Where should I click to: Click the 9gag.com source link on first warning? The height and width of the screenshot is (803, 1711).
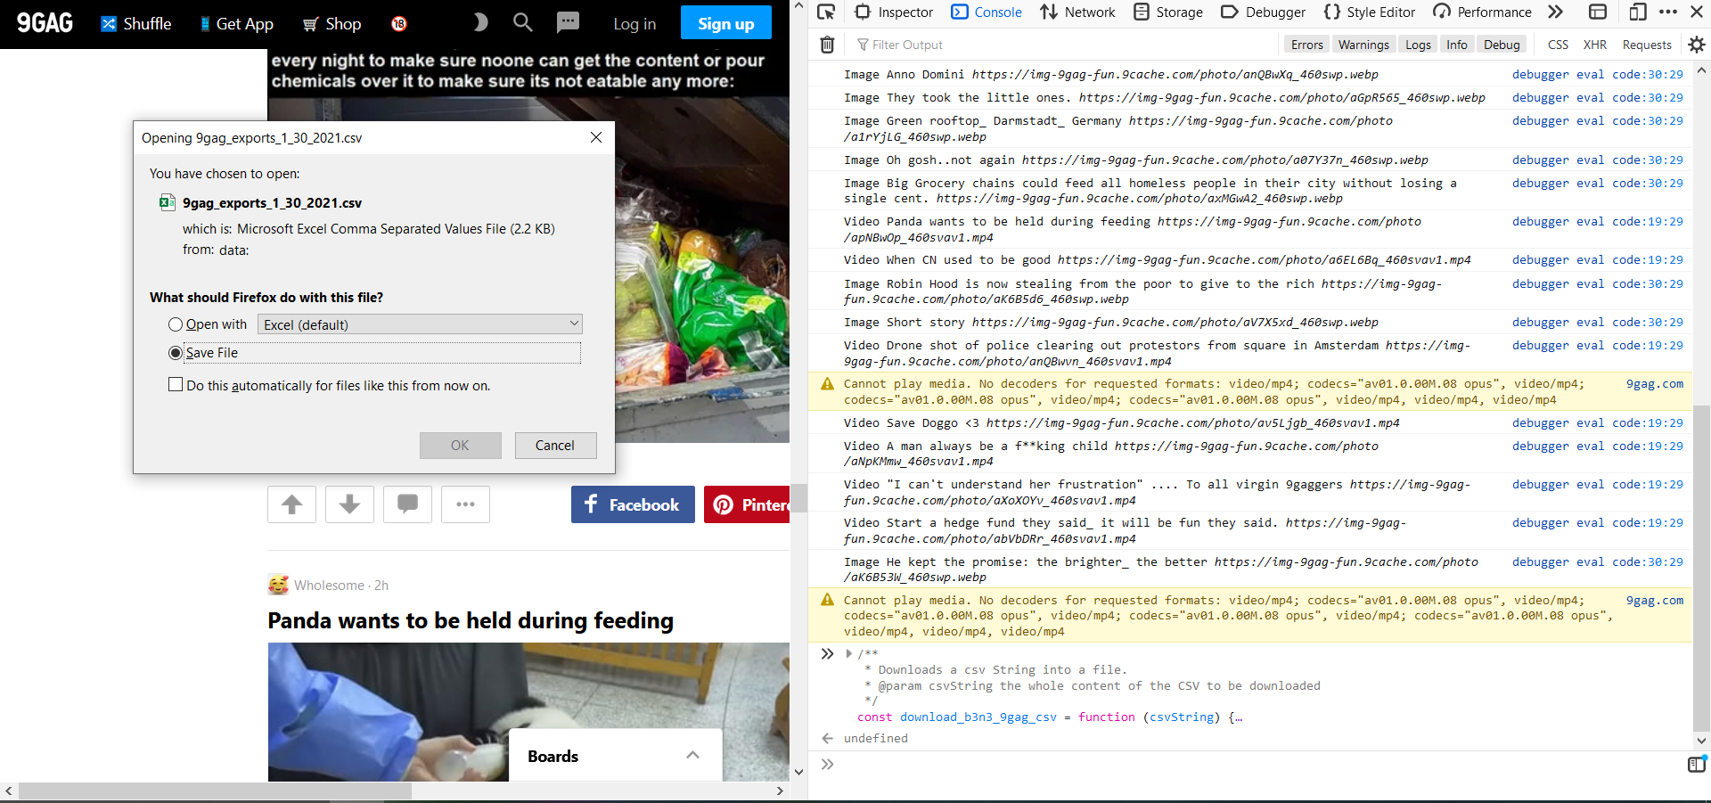(x=1655, y=384)
